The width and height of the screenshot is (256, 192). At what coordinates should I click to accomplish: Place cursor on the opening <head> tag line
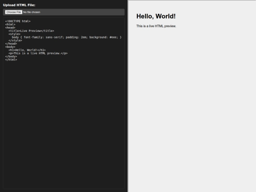point(10,27)
